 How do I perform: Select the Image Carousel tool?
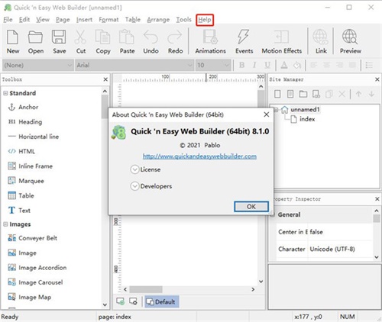coord(35,282)
